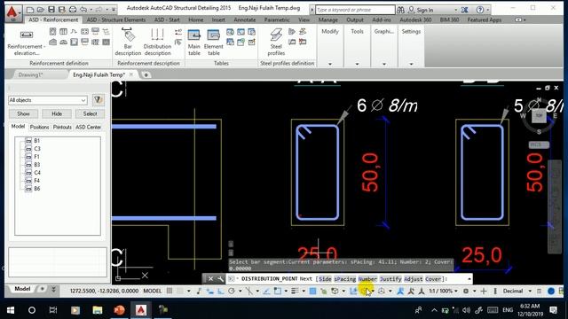Toggle lineweight display in status bar

tap(295, 291)
